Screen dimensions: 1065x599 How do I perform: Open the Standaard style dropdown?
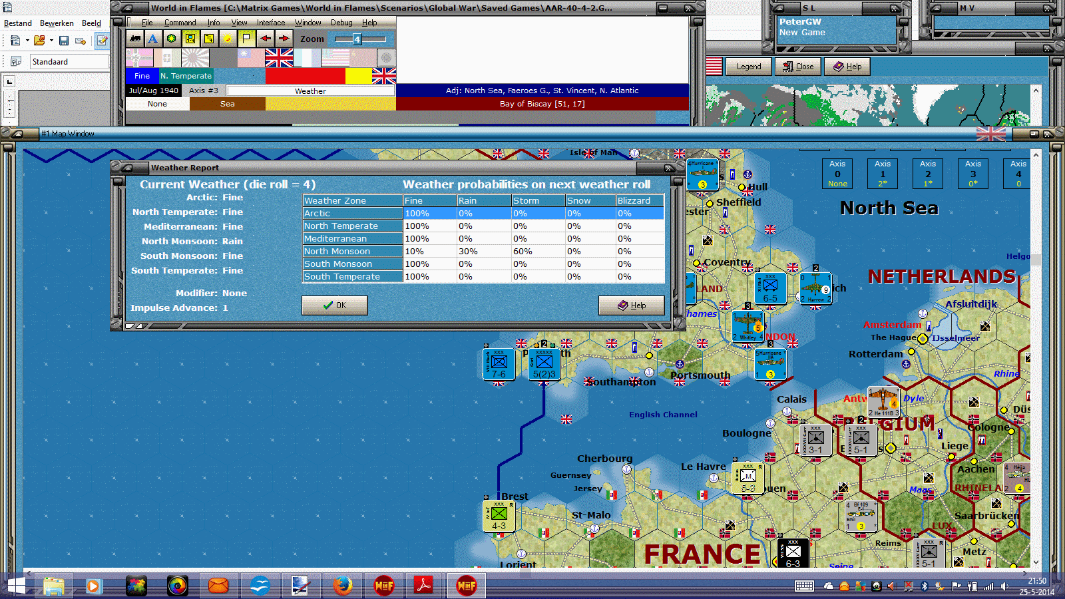click(x=69, y=62)
